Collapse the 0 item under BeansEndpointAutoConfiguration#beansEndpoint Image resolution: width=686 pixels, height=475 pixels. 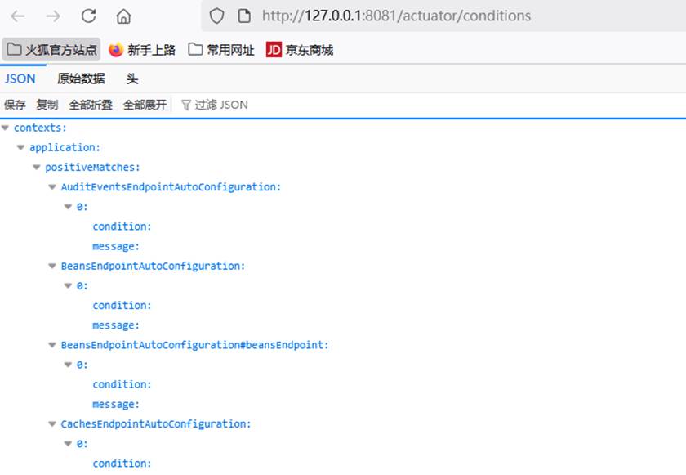click(69, 365)
